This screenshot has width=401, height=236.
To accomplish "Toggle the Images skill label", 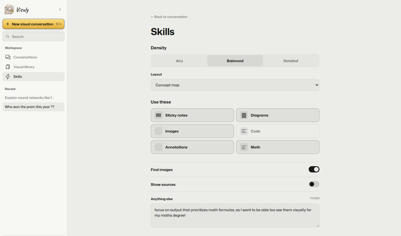I will click(172, 131).
